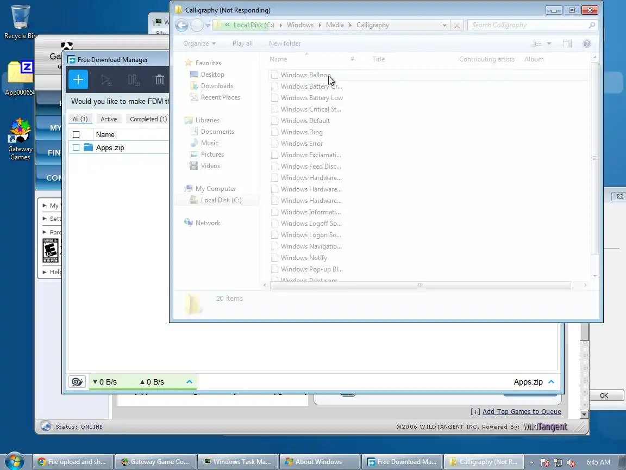Screen dimensions: 626x470
Task: Sort by the Title column header
Action: pos(378,59)
